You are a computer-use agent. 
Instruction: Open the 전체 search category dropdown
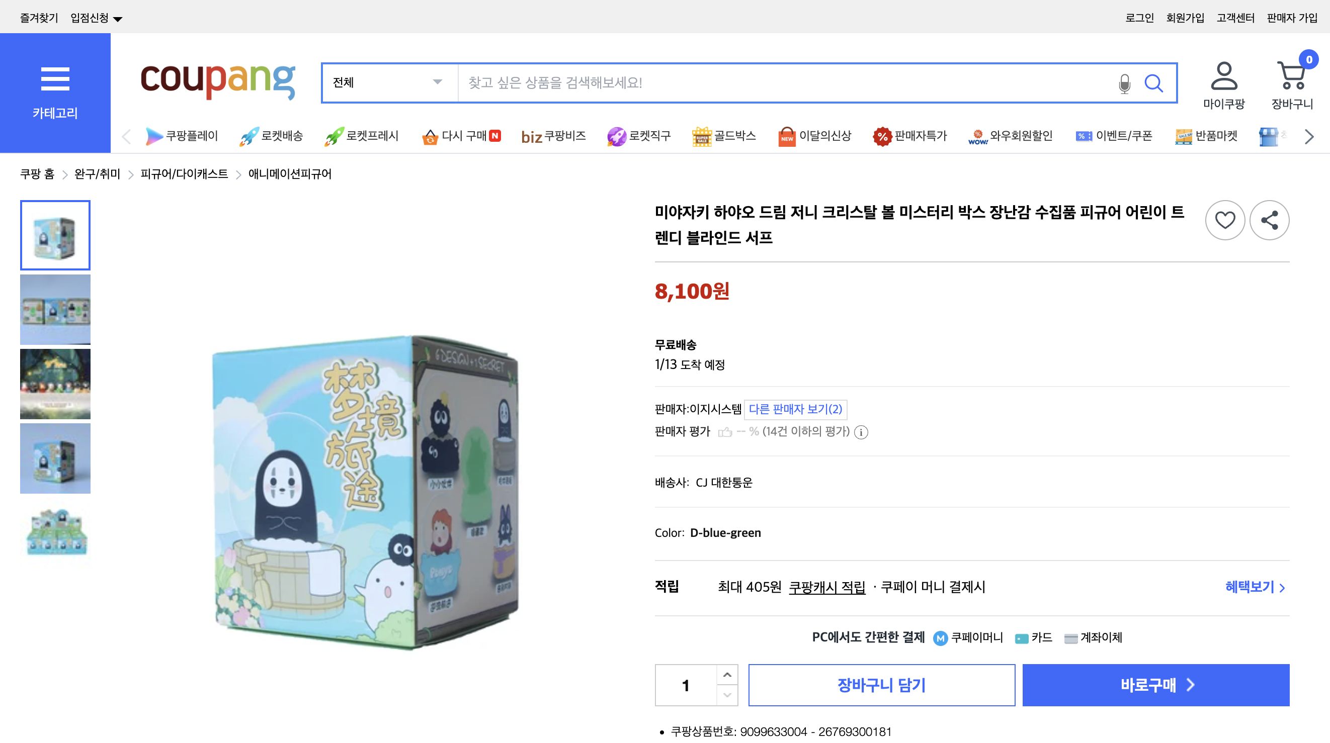(386, 82)
